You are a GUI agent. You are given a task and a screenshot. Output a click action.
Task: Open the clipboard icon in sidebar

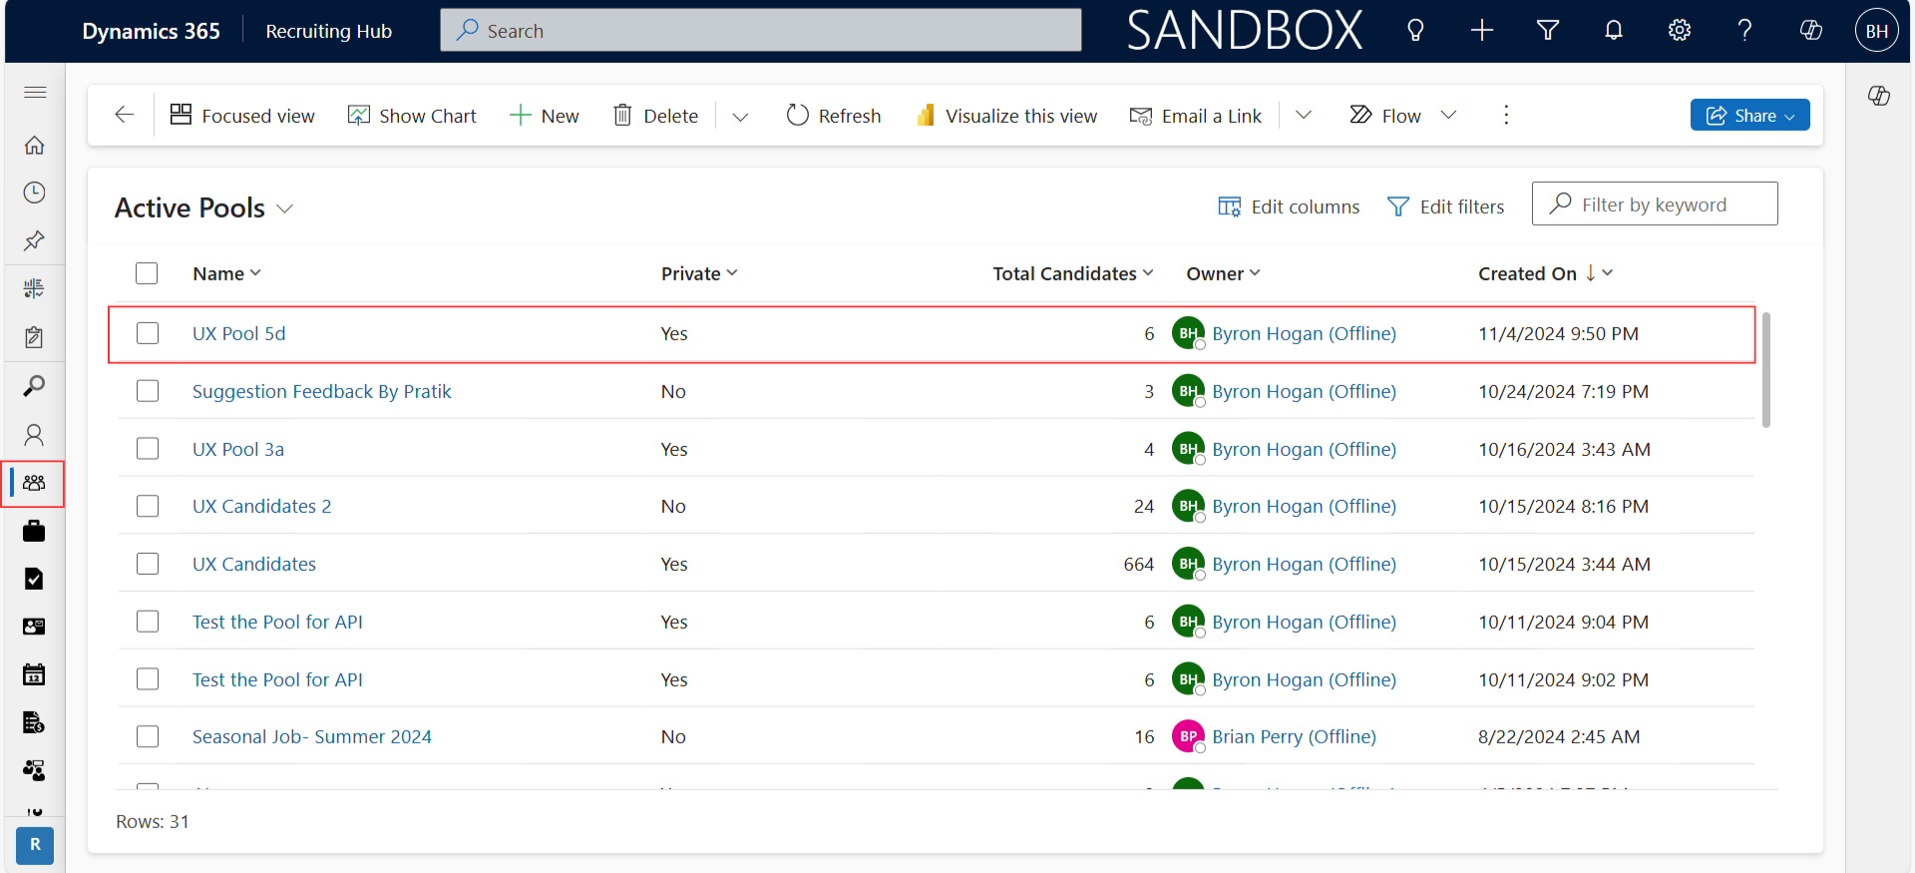click(35, 337)
